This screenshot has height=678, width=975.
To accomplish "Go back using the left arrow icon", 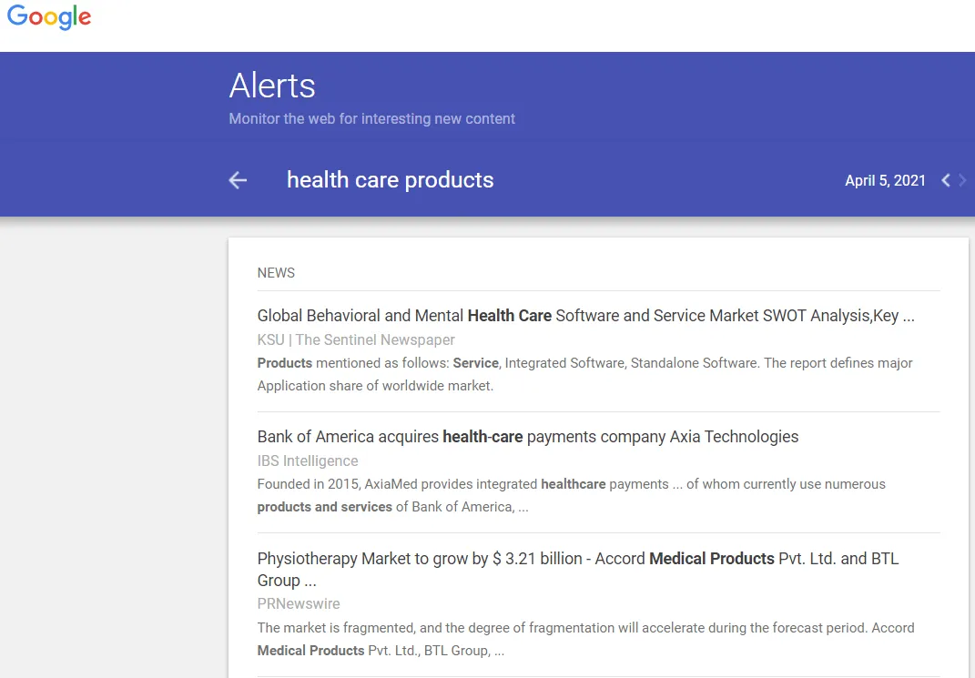I will [238, 180].
